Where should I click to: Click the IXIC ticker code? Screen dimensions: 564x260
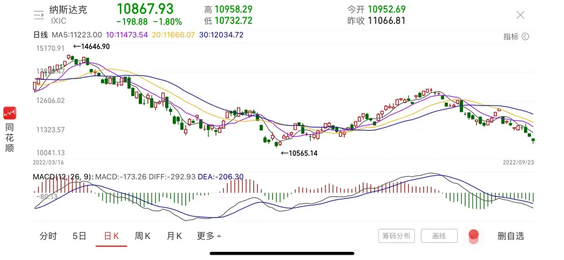pyautogui.click(x=58, y=21)
